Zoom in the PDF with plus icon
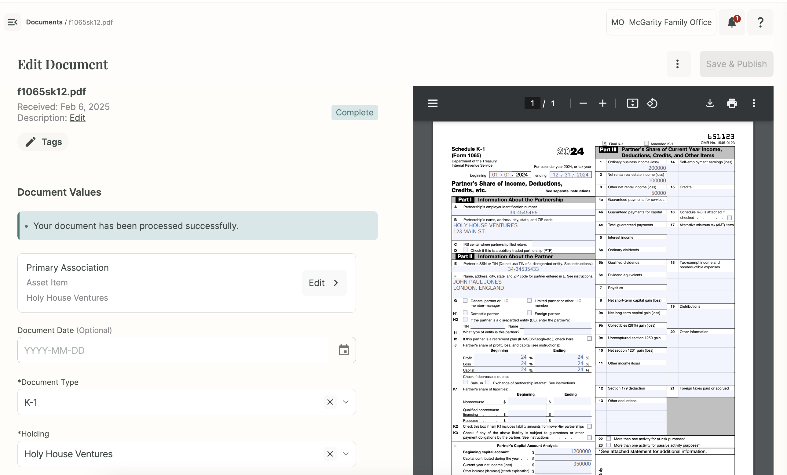The height and width of the screenshot is (475, 787). point(603,103)
